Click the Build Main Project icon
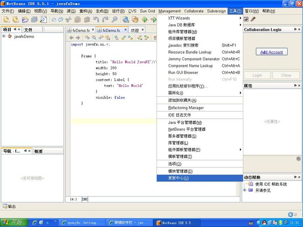Screen dimensions: 303x227 126,20
